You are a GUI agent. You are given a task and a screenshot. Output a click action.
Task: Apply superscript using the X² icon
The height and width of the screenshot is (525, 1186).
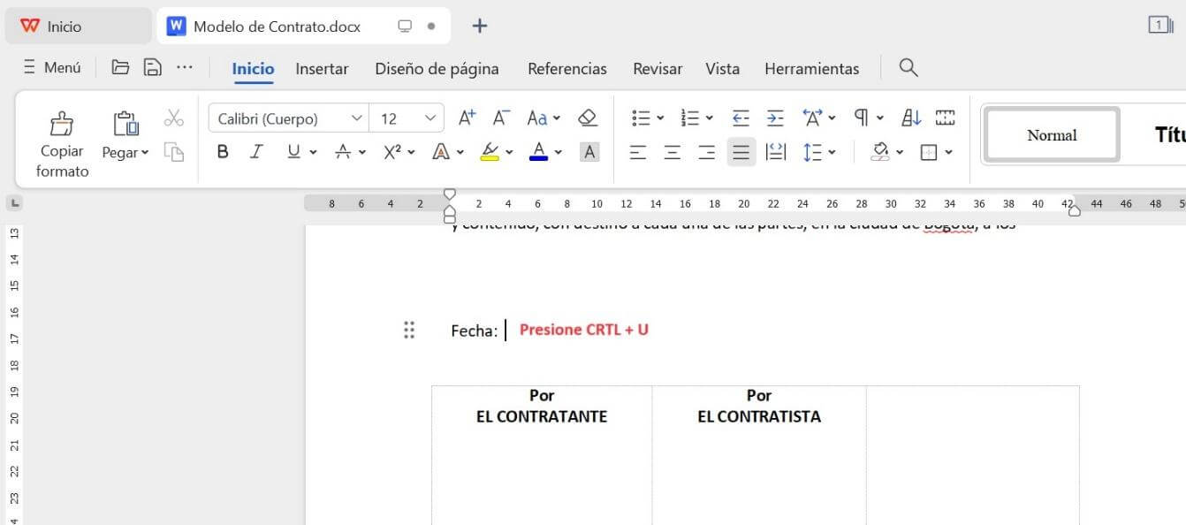click(392, 151)
